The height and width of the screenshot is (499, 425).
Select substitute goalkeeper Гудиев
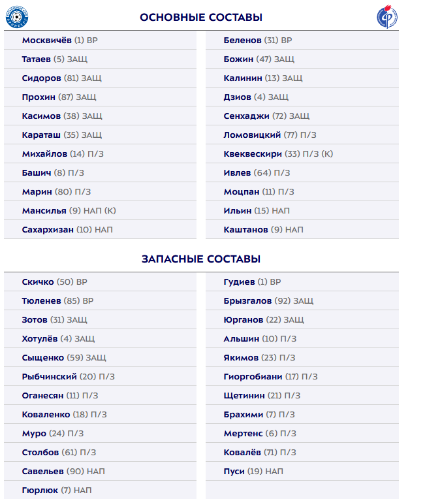[252, 282]
